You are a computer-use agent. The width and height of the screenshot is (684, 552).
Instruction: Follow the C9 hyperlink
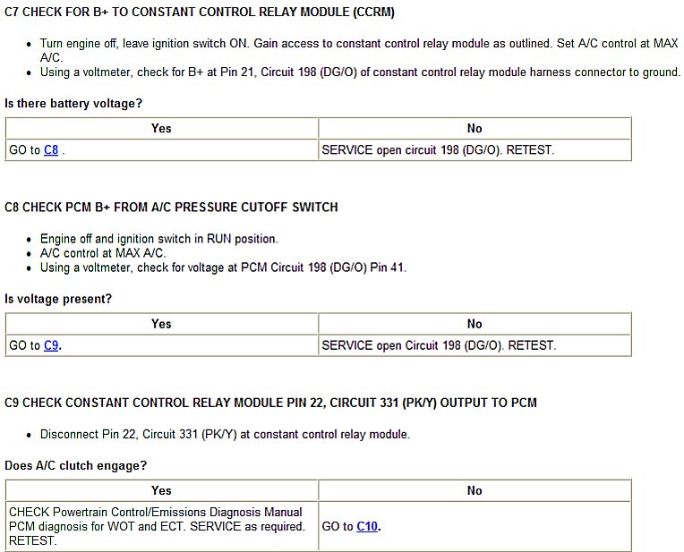coord(51,345)
